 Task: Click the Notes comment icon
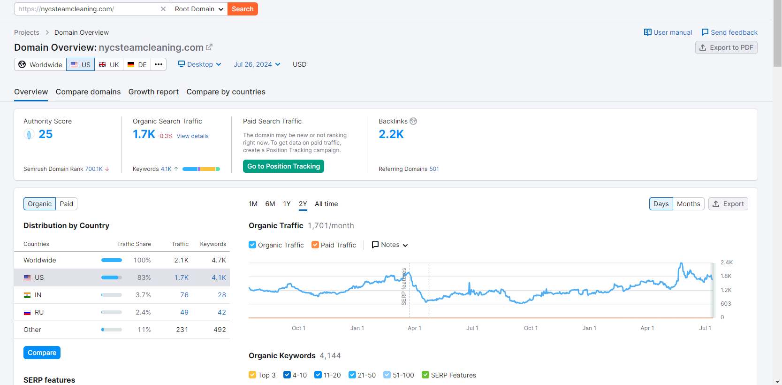point(375,245)
